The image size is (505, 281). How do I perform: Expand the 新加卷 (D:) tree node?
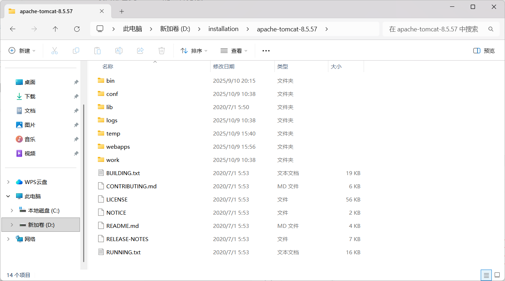click(12, 225)
